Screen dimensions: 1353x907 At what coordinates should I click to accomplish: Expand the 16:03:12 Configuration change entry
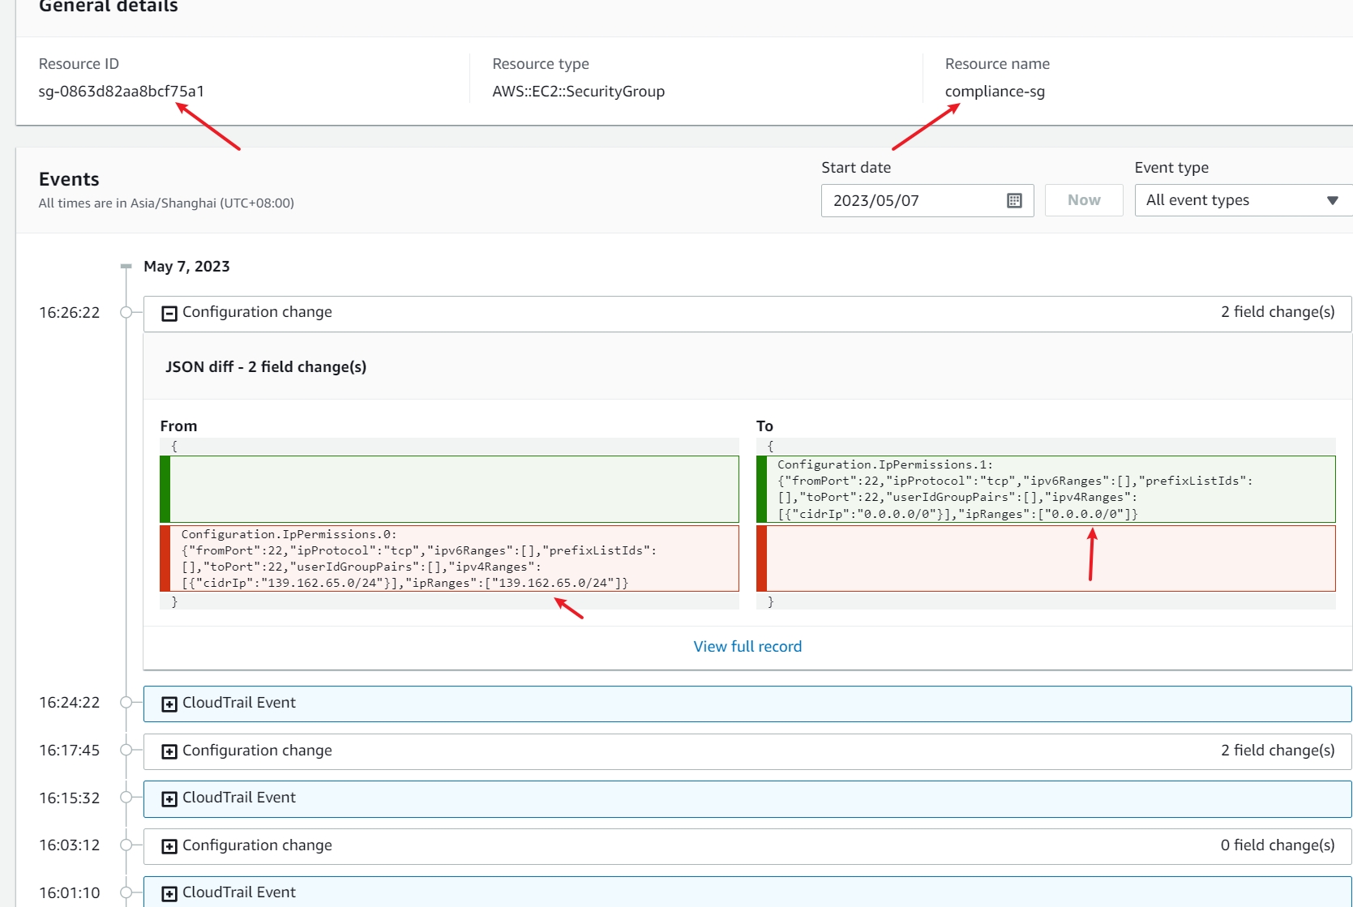(169, 846)
